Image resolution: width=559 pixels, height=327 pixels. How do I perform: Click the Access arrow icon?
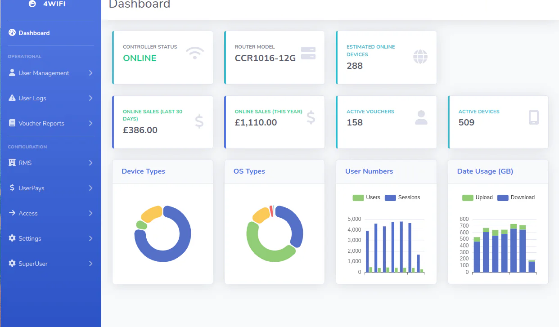coord(12,213)
